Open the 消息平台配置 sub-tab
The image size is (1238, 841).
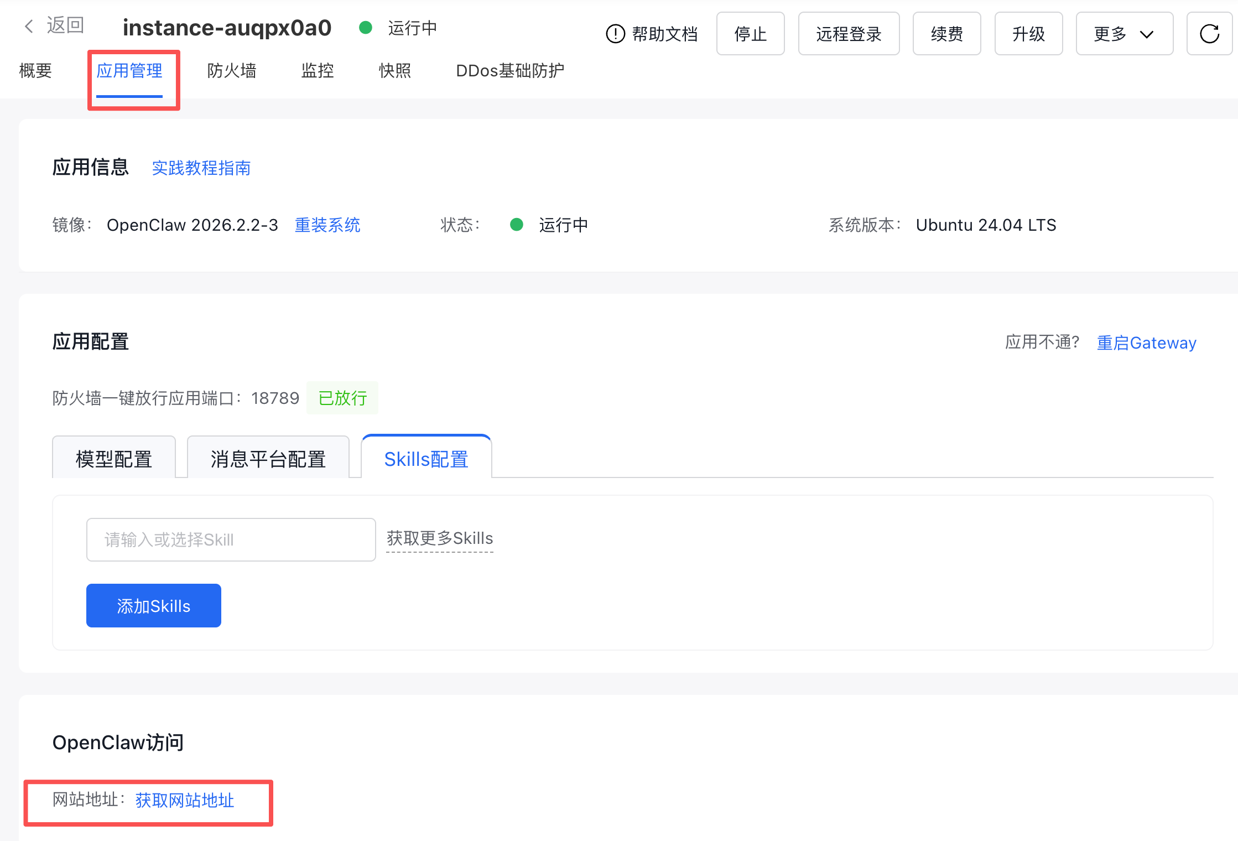(268, 459)
